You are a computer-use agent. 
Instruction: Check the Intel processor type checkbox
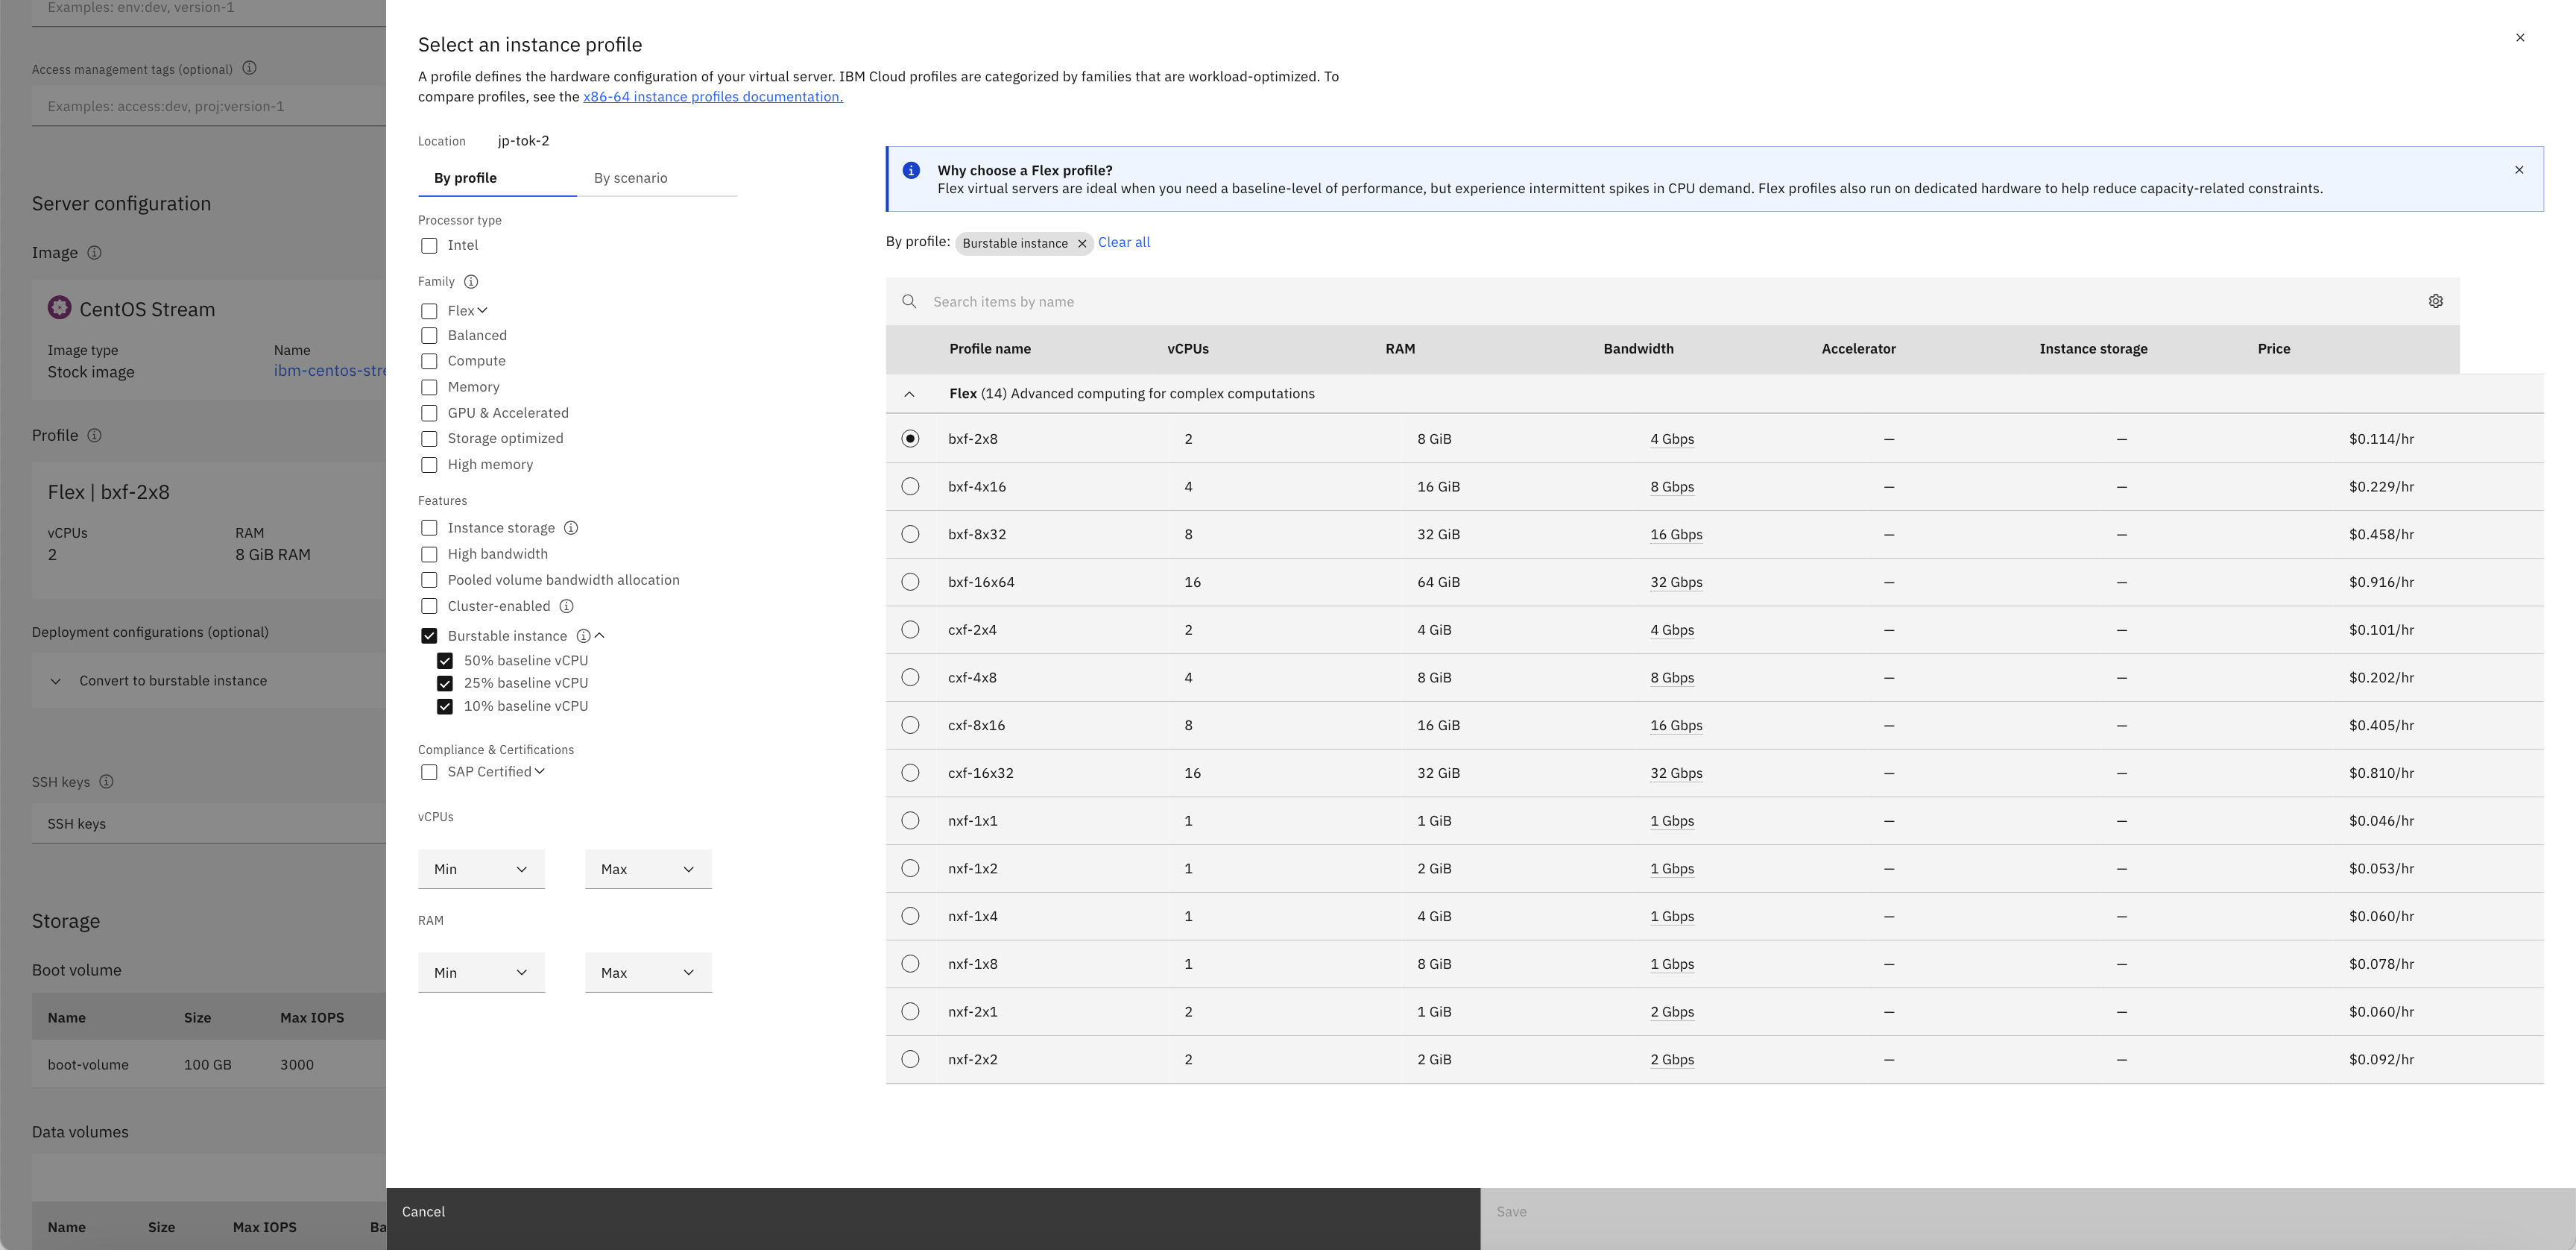[x=429, y=246]
